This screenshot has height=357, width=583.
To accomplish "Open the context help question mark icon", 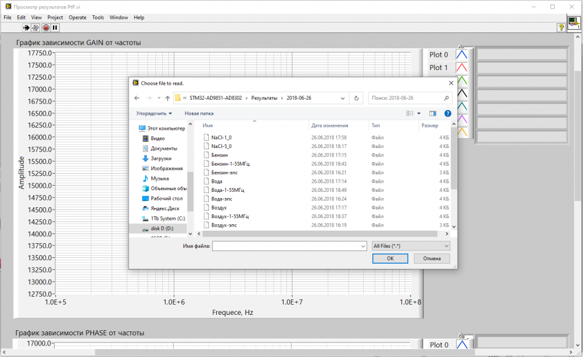I will tap(561, 27).
